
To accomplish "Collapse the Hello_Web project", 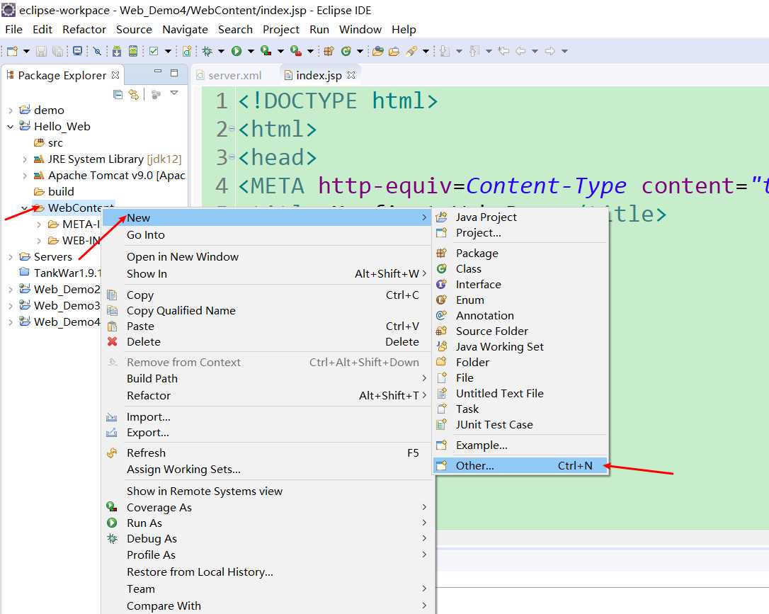I will pyautogui.click(x=11, y=127).
